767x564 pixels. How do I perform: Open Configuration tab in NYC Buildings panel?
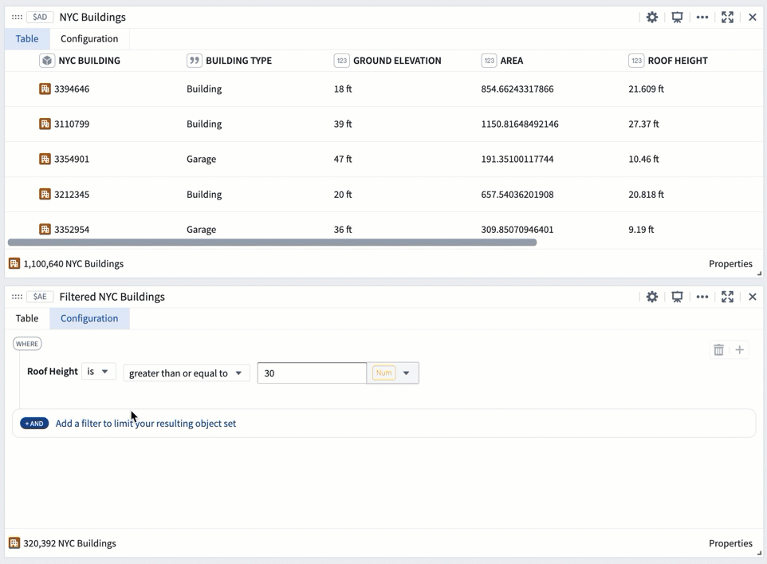pyautogui.click(x=89, y=38)
